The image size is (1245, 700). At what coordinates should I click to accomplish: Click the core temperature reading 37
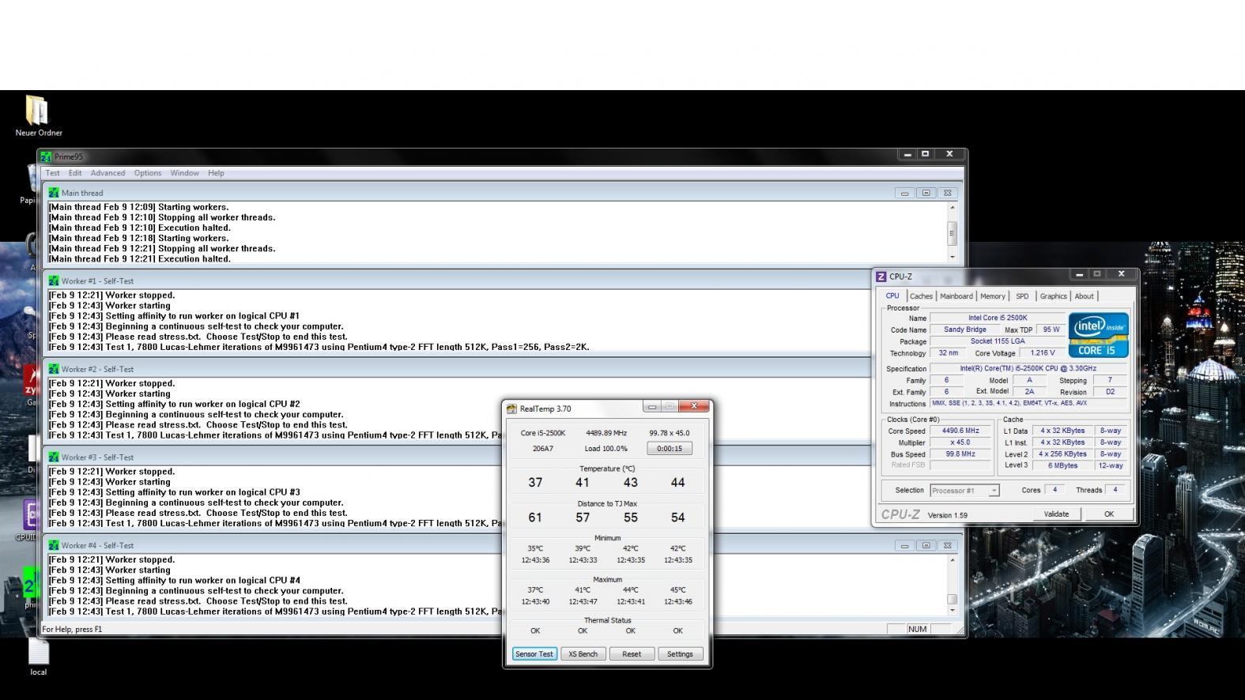coord(535,483)
